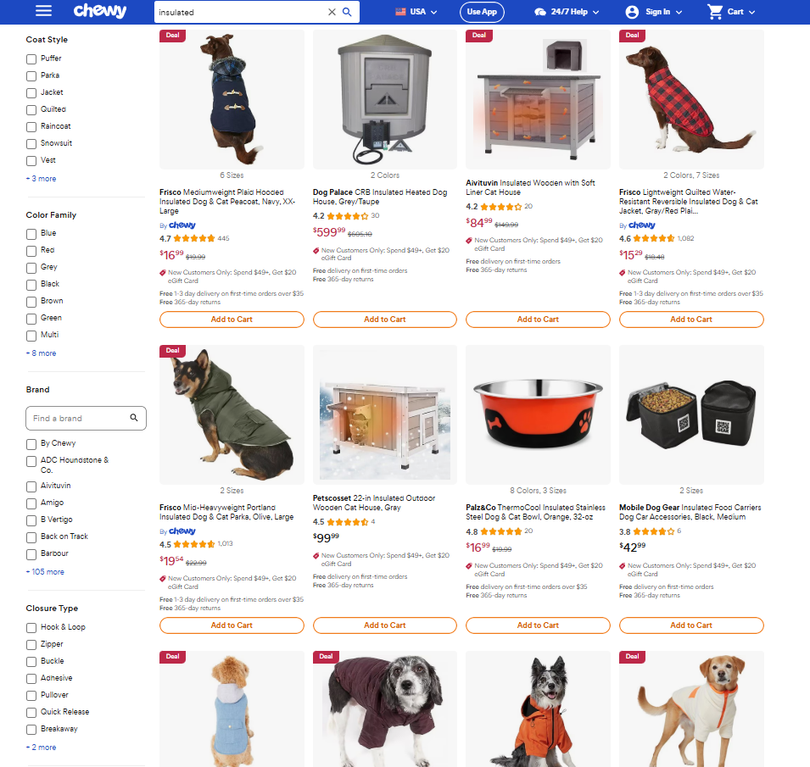The width and height of the screenshot is (810, 767).
Task: Open Petscosset Insulated Outdoor Cat House link
Action: pos(374,503)
